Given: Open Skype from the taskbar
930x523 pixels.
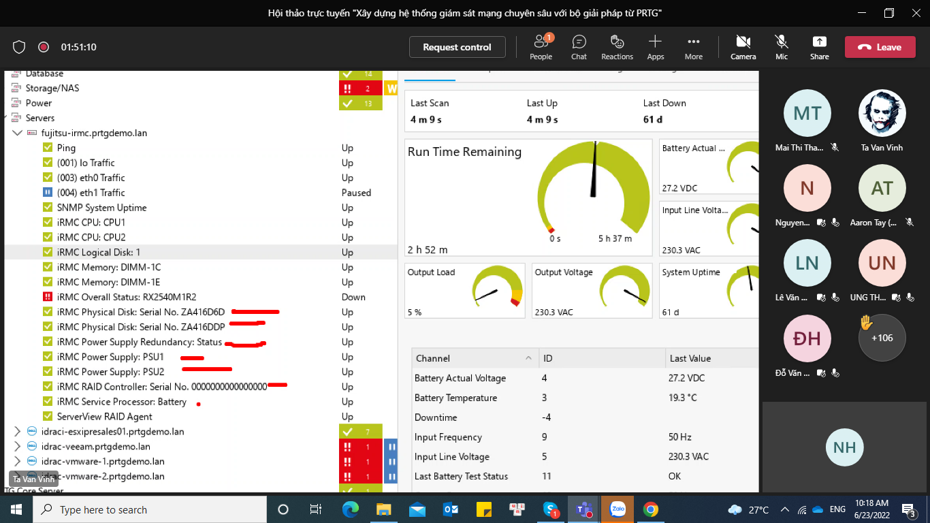Looking at the screenshot, I should 551,509.
